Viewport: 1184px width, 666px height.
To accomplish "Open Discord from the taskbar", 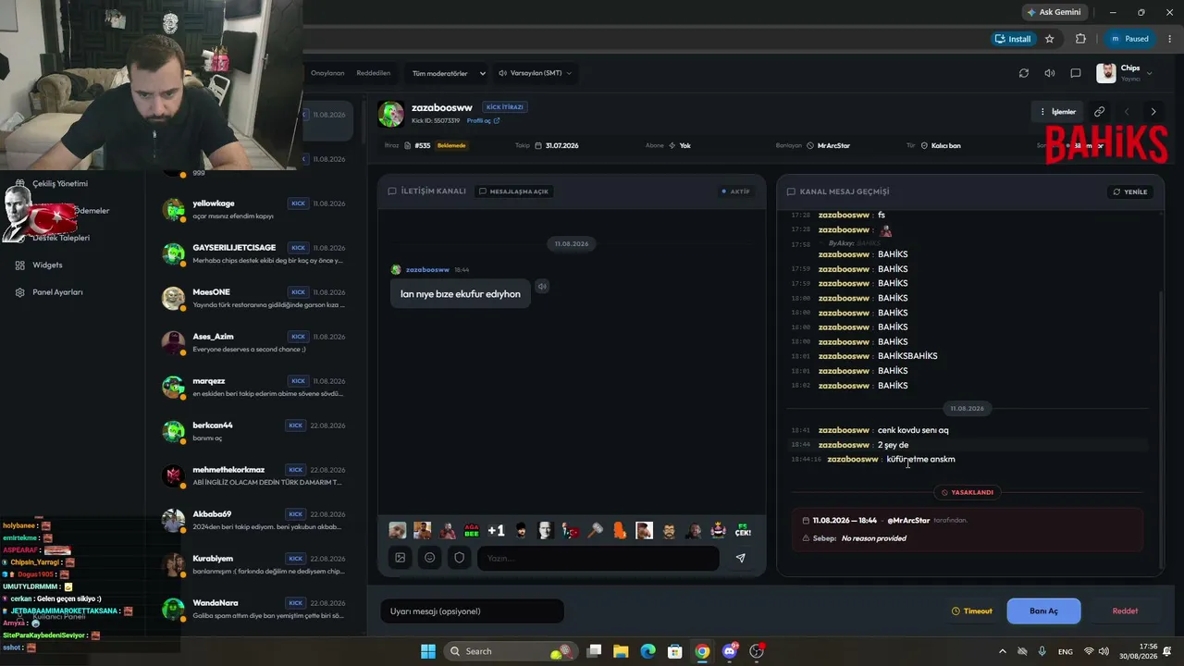I will coord(730,651).
